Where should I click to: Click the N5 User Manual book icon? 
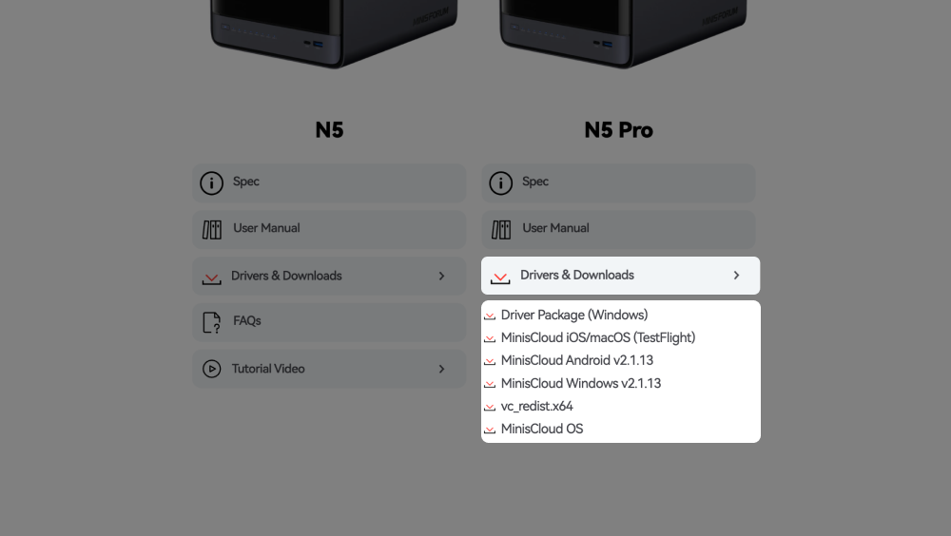coord(211,230)
